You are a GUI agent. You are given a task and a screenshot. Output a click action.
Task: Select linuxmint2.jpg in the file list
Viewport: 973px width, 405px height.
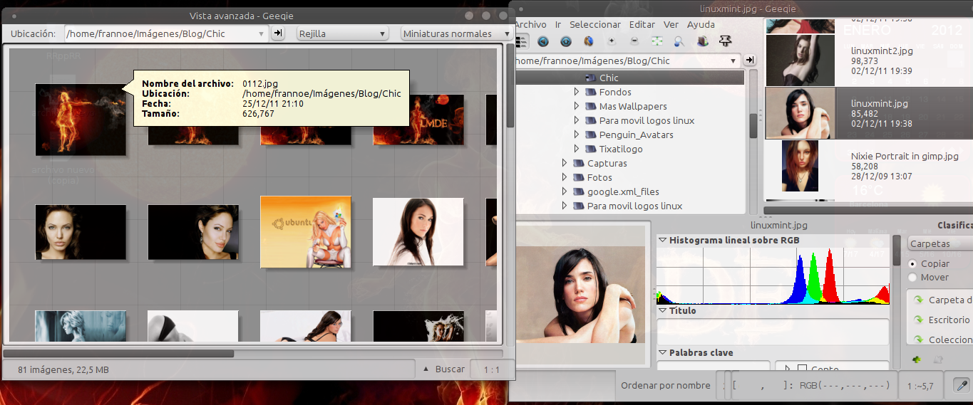pyautogui.click(x=868, y=61)
